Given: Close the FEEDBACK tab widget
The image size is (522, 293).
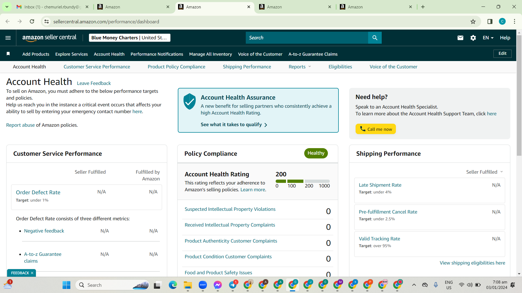Looking at the screenshot, I should tap(32, 273).
